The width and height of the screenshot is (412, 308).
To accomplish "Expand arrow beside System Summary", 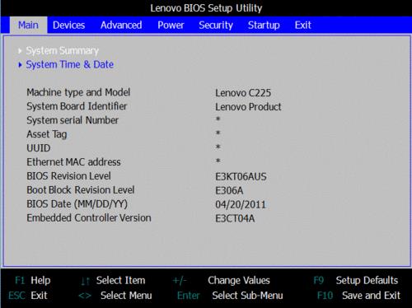I will [x=20, y=51].
